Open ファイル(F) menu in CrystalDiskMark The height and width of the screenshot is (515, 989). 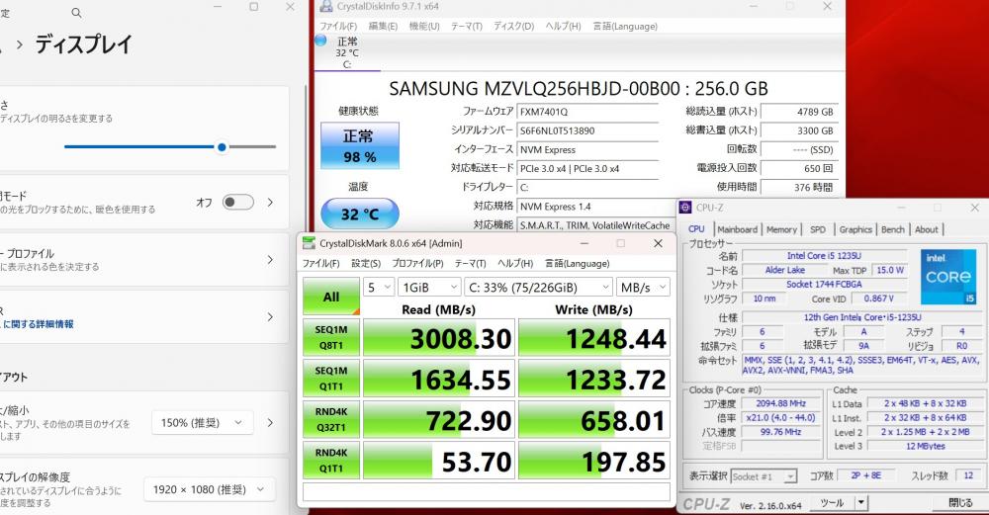coord(321,264)
